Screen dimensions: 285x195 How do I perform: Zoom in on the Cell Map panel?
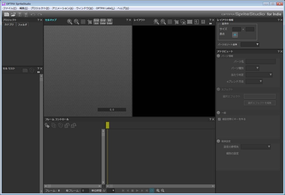pos(70,22)
